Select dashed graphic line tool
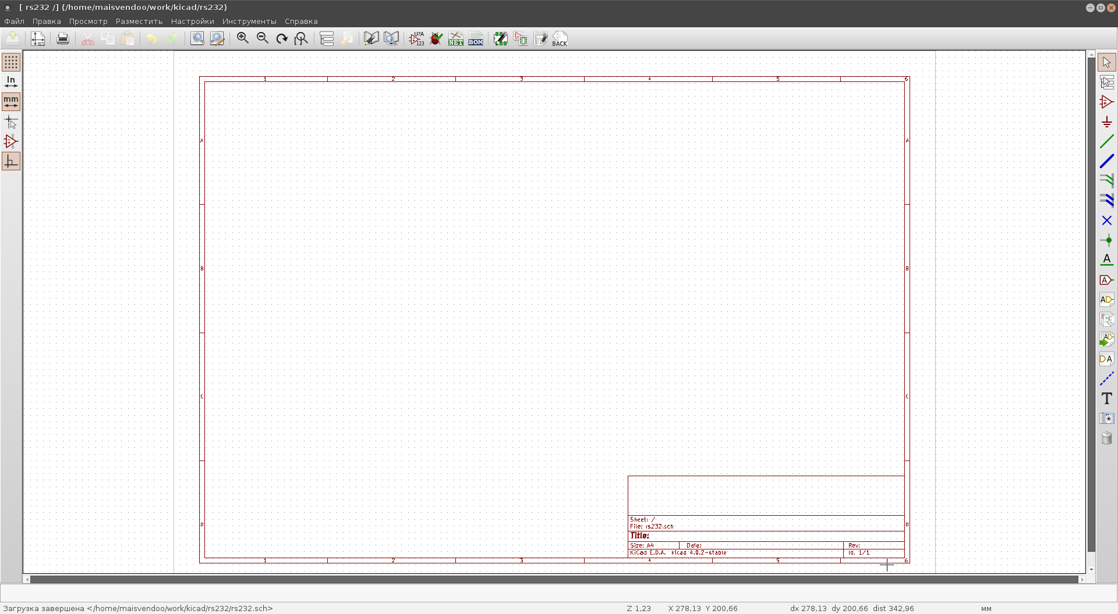 click(x=1107, y=379)
